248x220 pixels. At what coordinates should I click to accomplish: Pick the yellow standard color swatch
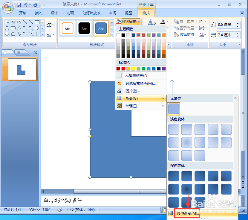(x=133, y=69)
